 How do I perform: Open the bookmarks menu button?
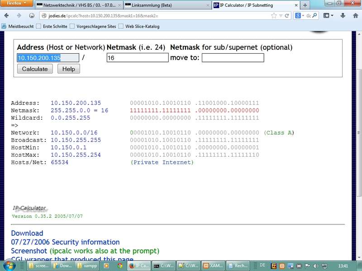click(328, 16)
